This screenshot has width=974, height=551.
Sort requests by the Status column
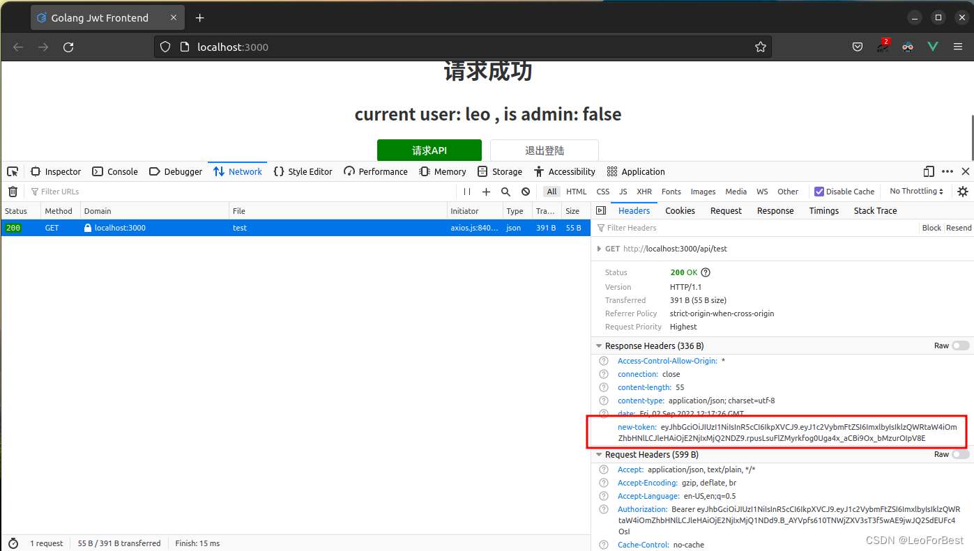pos(20,210)
